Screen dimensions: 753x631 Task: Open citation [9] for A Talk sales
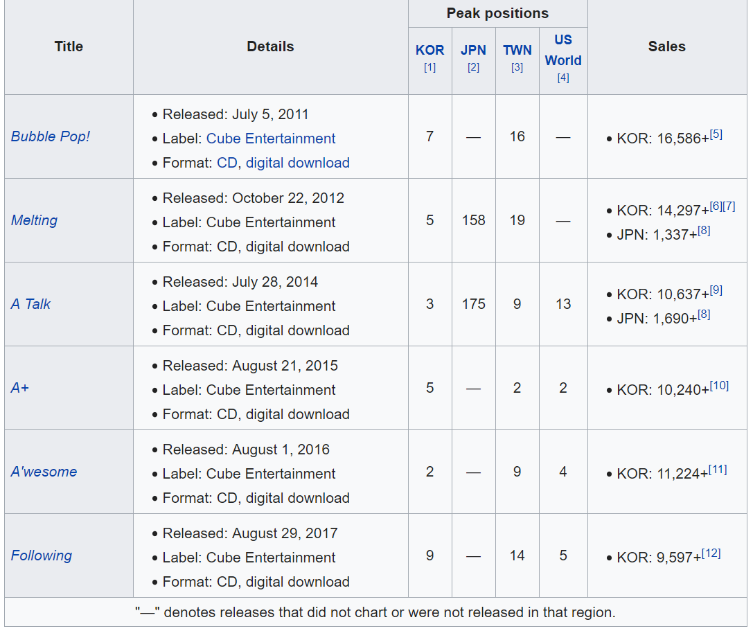[x=716, y=290]
